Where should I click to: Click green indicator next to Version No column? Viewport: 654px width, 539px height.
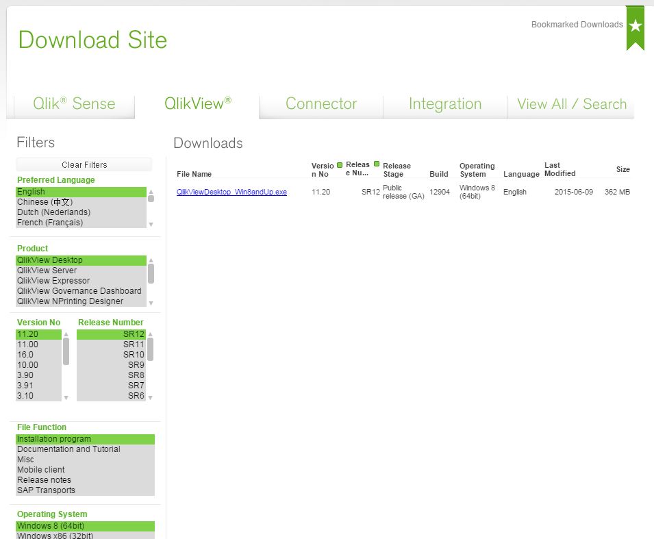[x=340, y=165]
